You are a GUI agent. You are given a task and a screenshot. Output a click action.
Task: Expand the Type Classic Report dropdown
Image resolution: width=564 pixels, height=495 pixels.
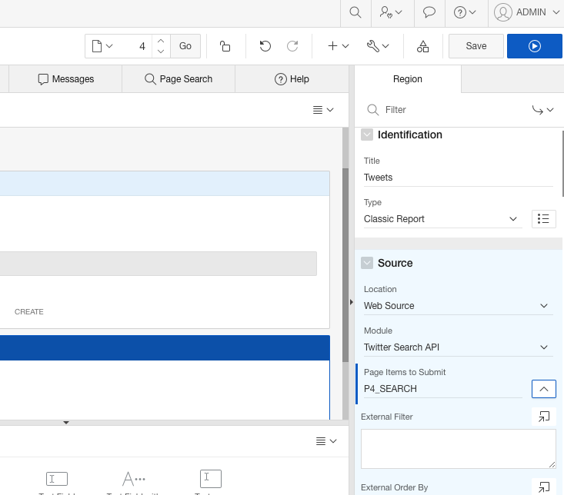click(442, 219)
